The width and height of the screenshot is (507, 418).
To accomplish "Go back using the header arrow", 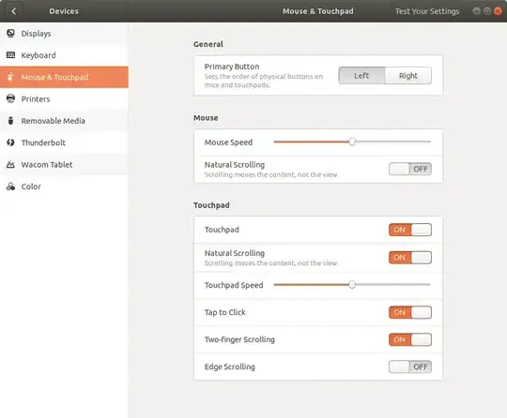I will [x=13, y=11].
